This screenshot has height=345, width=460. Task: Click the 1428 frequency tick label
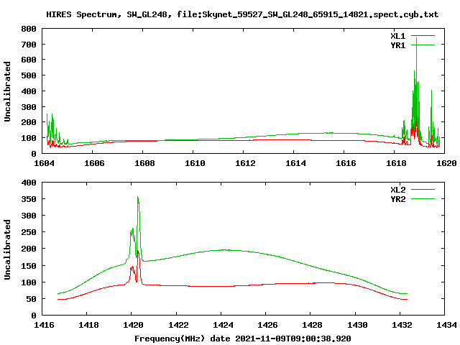pyautogui.click(x=312, y=325)
